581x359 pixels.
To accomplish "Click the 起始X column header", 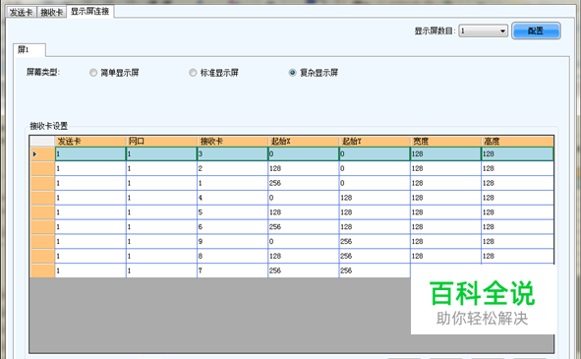I will pos(304,141).
